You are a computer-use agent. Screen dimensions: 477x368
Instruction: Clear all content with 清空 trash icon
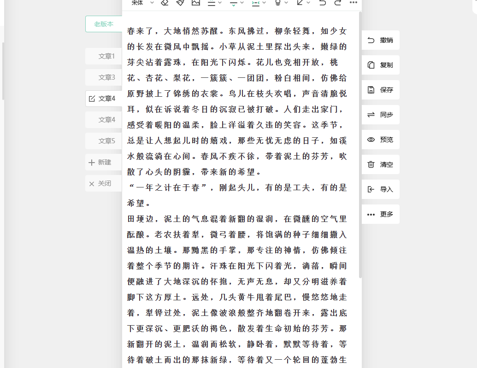380,164
